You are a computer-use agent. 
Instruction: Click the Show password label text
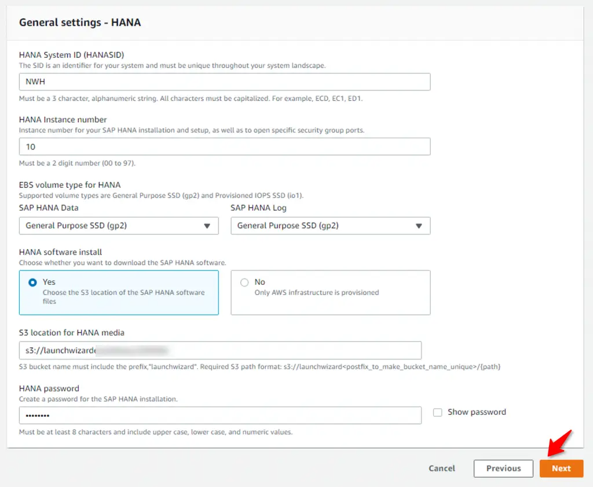tap(477, 412)
